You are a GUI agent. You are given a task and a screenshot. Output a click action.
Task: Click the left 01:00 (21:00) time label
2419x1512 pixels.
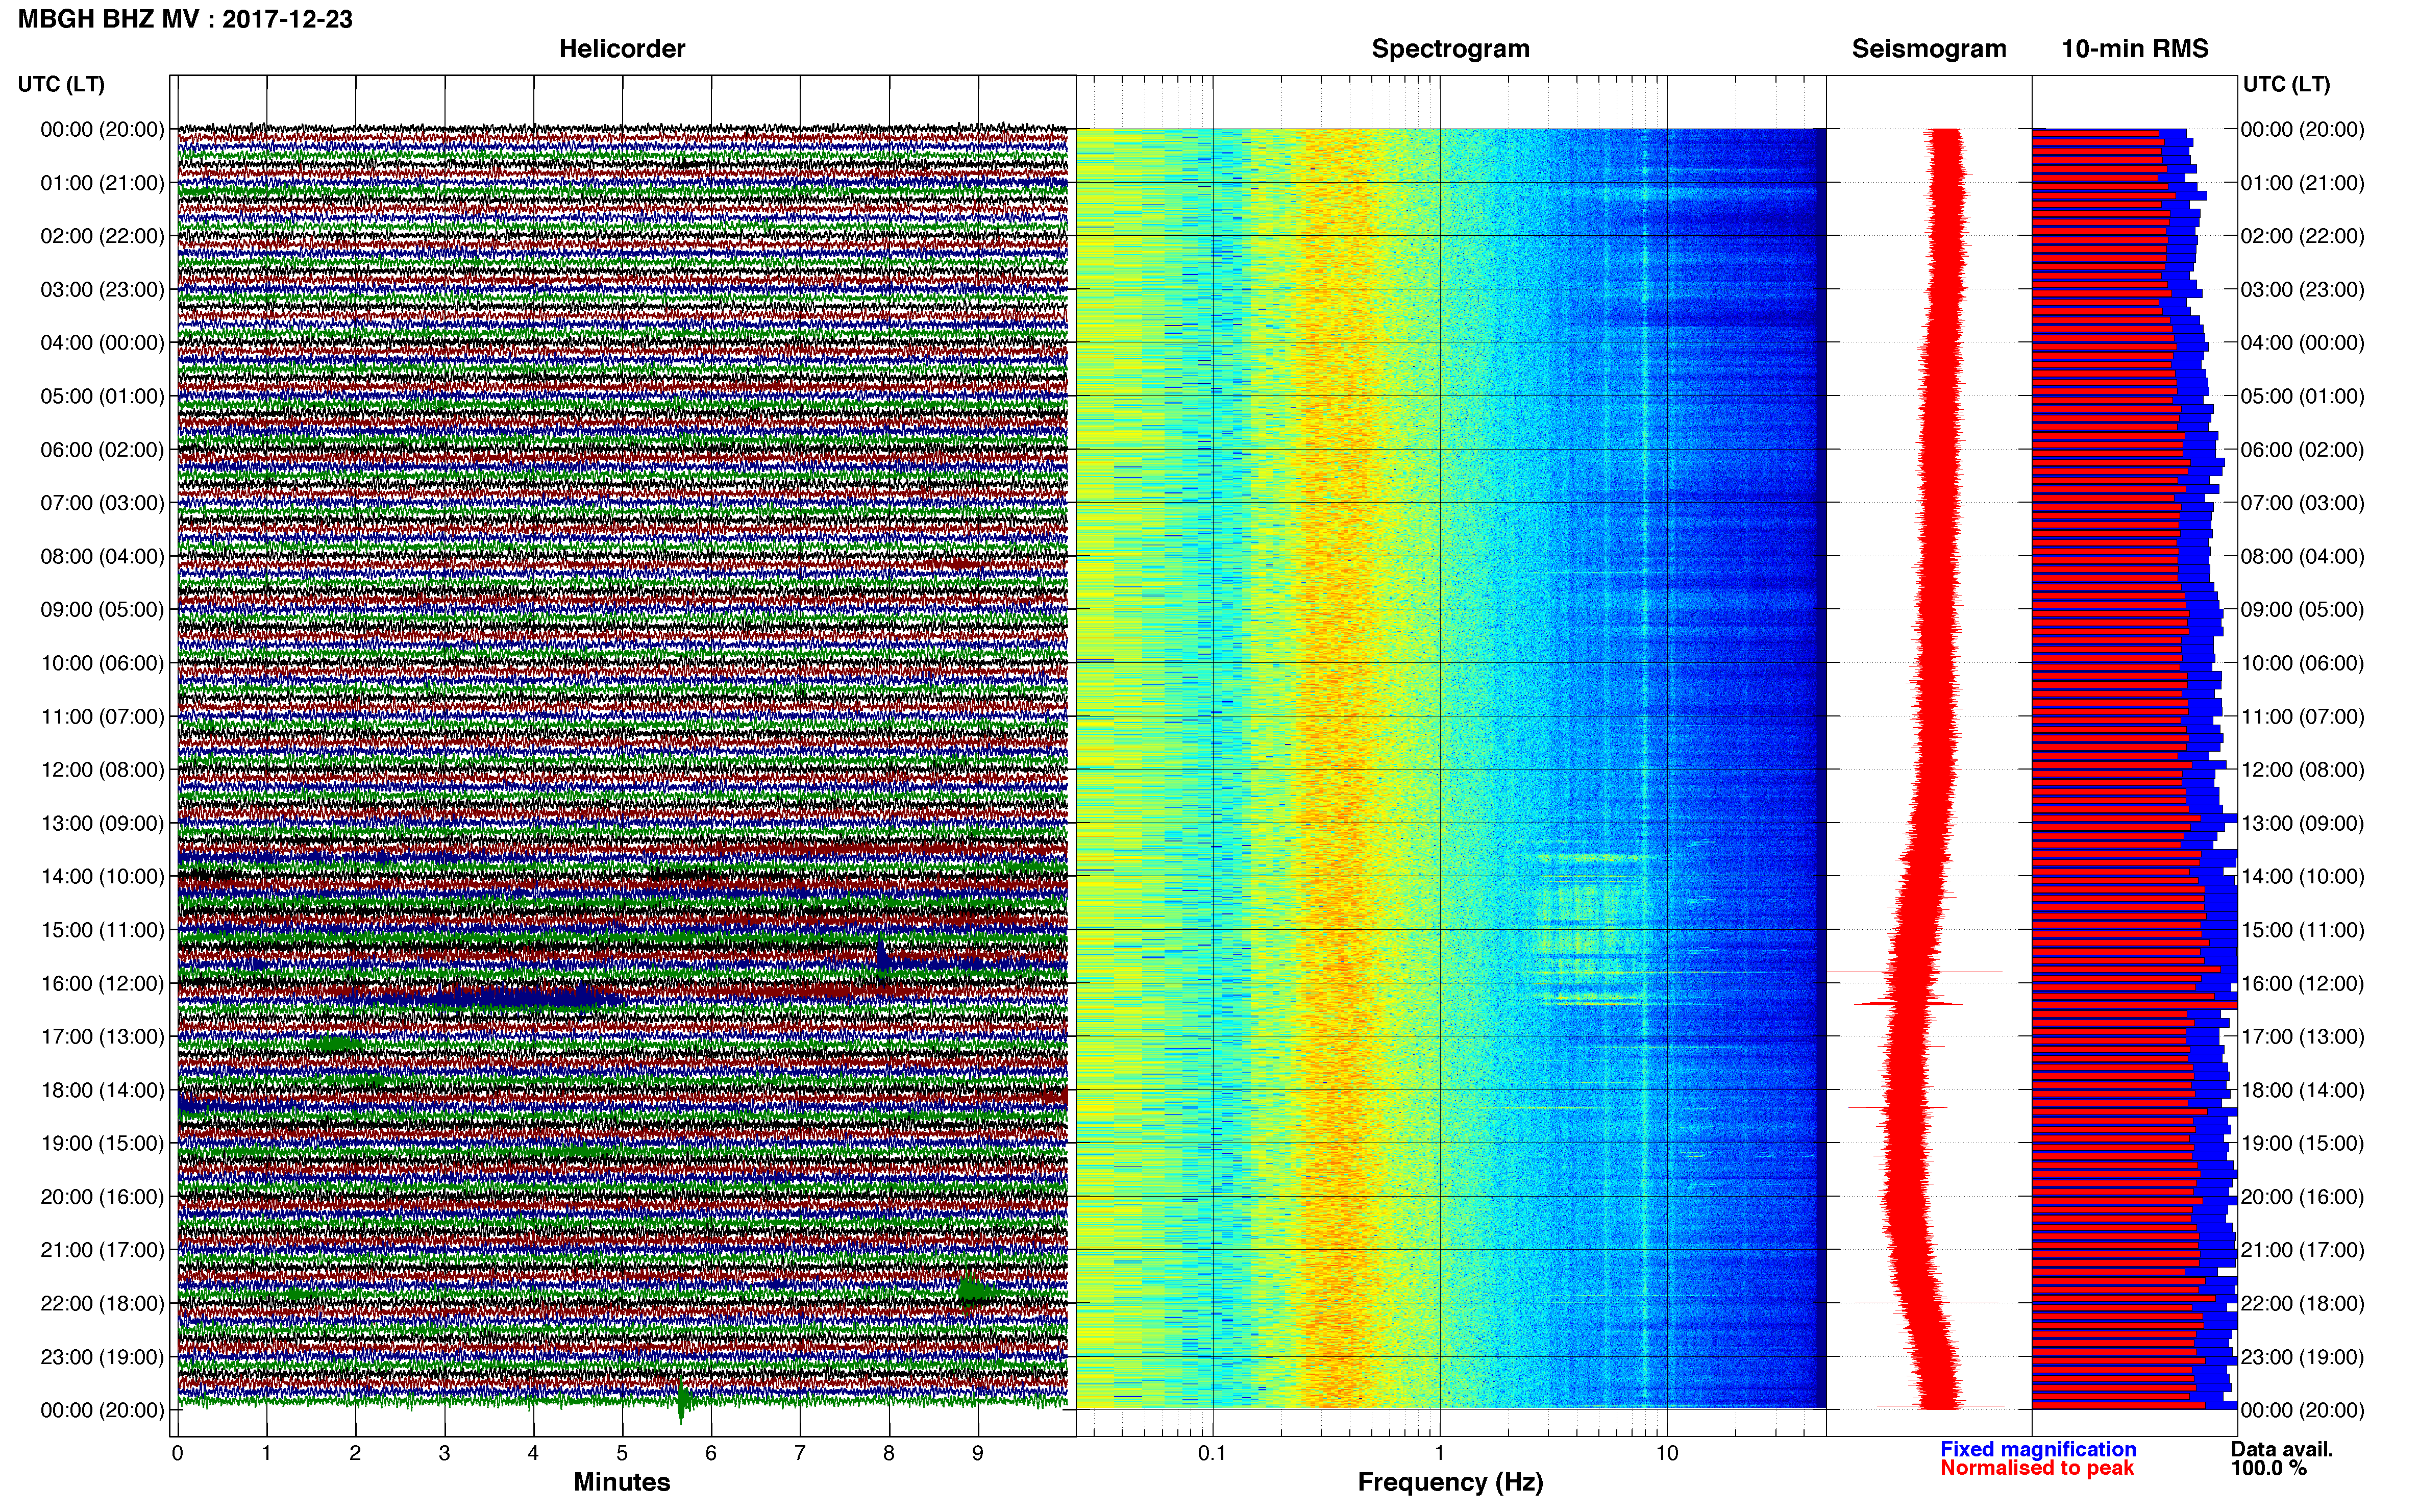[102, 183]
